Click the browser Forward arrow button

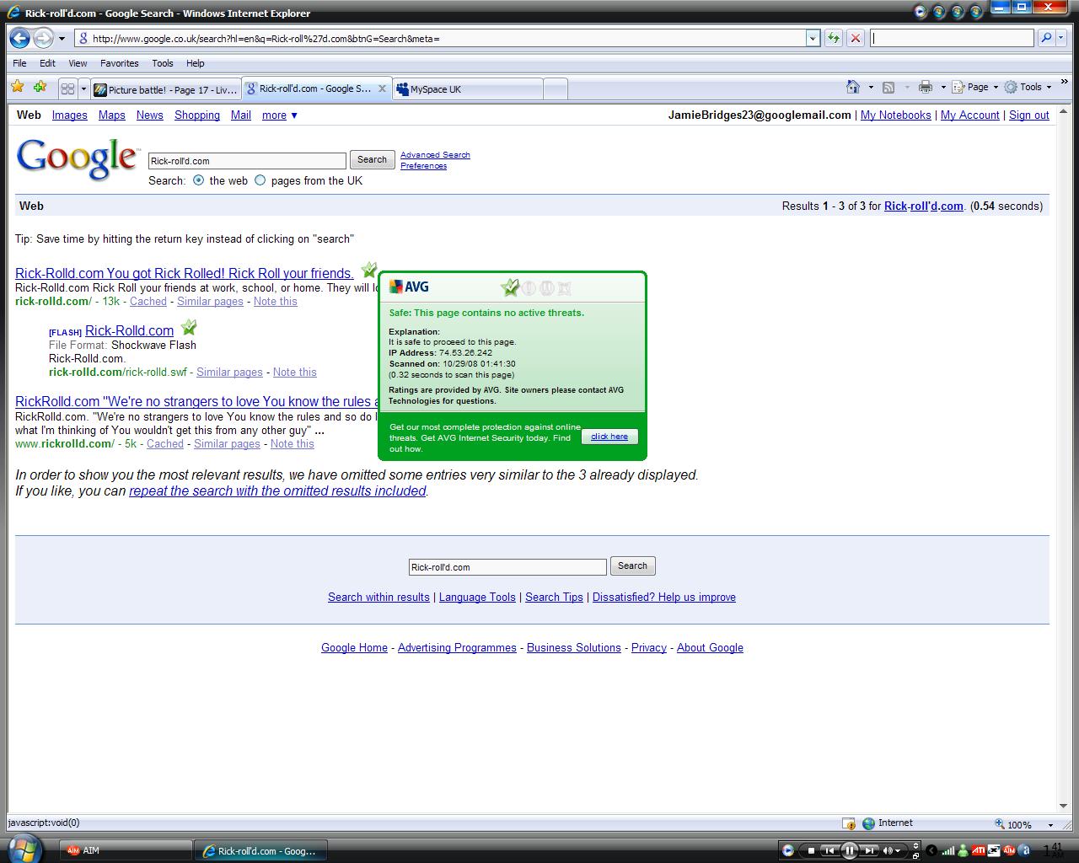click(x=43, y=38)
